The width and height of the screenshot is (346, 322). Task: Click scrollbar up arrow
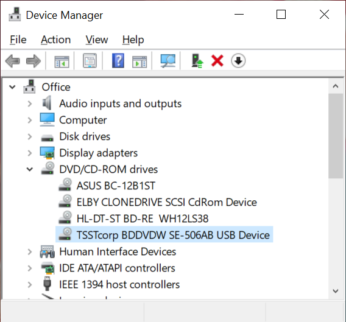[x=336, y=86]
